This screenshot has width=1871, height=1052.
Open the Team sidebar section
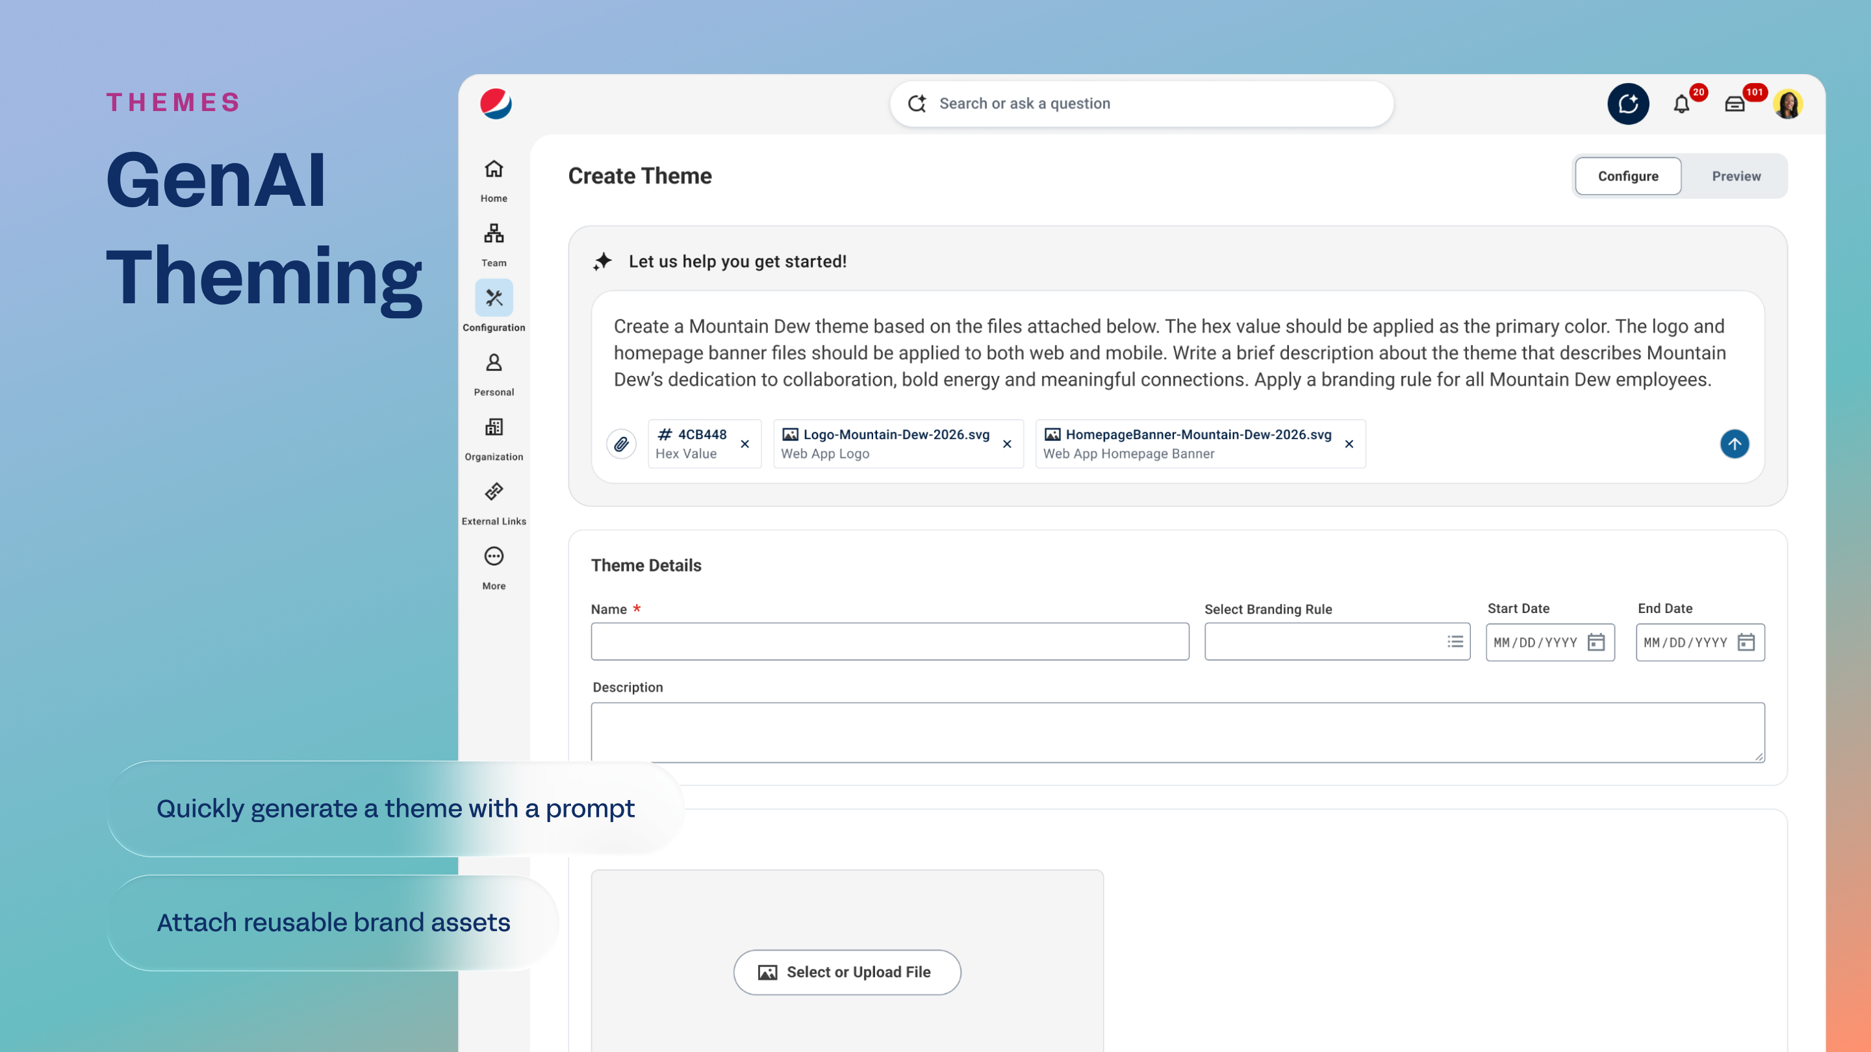[494, 234]
